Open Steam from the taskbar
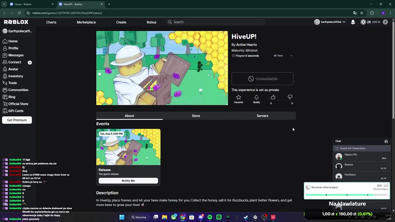The height and width of the screenshot is (222, 395). click(x=246, y=217)
